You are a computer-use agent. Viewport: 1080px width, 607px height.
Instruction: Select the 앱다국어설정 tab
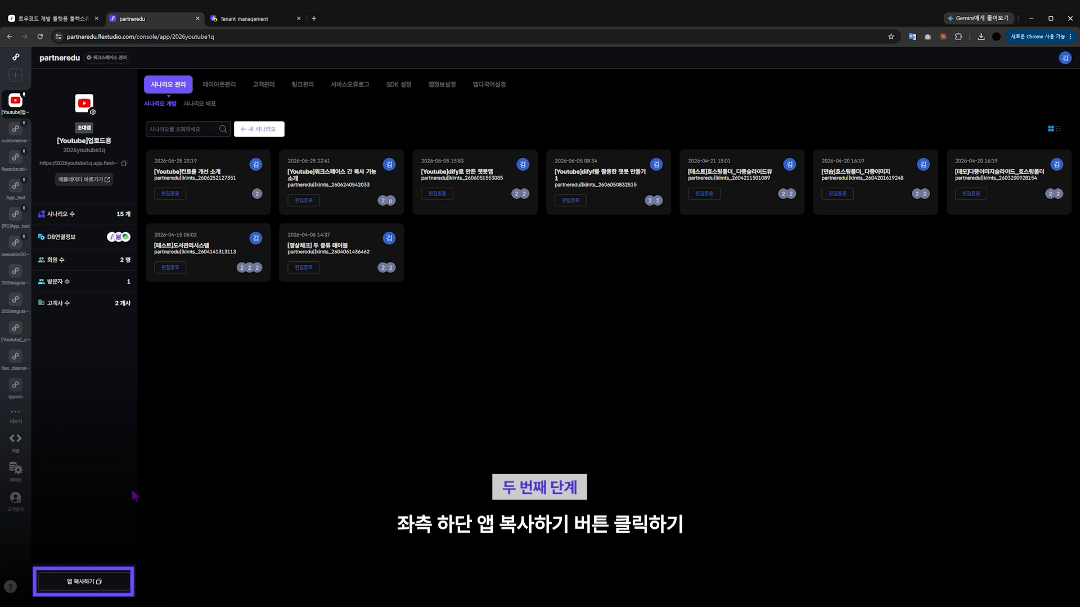pyautogui.click(x=489, y=84)
